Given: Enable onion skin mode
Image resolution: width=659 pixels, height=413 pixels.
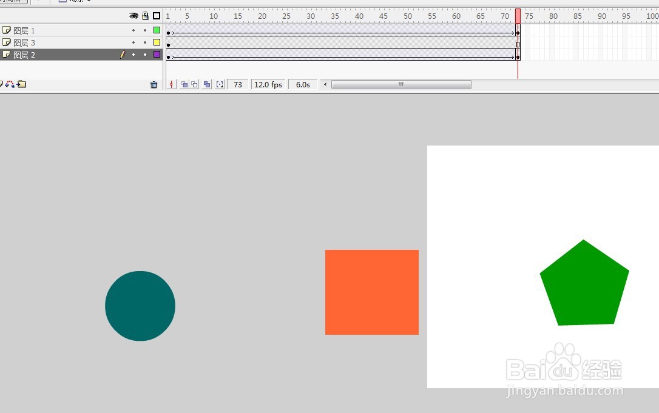Looking at the screenshot, I should [x=184, y=84].
